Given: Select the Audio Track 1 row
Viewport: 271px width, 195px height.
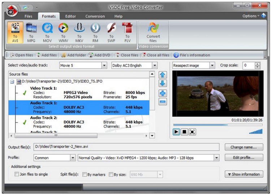Looking at the screenshot, I should point(79,107).
